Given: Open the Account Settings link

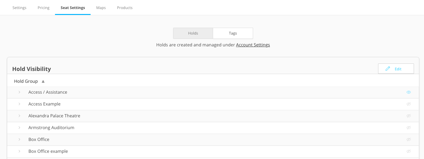Looking at the screenshot, I should [253, 45].
